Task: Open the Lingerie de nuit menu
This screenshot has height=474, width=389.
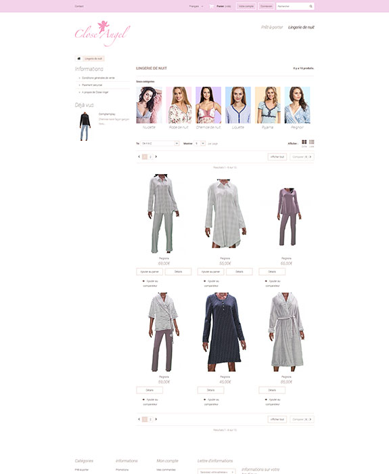Action: pos(301,27)
